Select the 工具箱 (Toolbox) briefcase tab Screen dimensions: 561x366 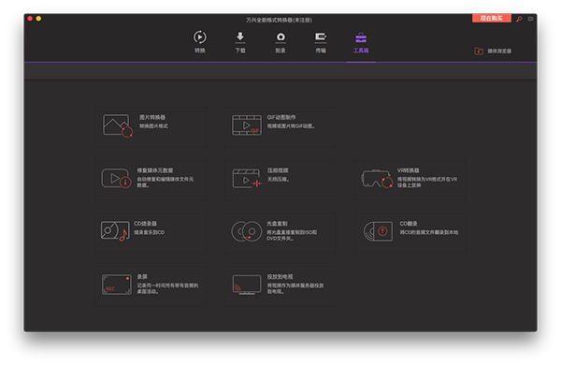[361, 42]
